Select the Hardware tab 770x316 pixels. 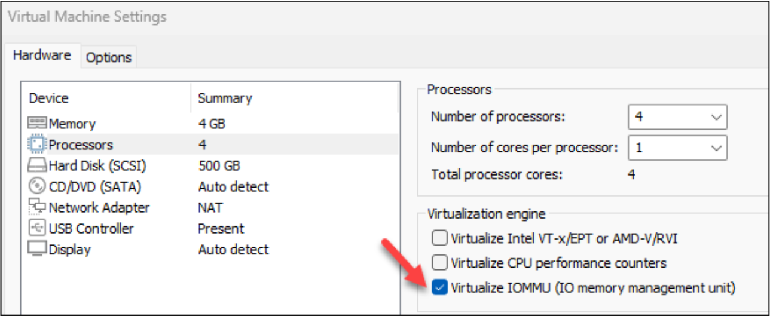click(x=42, y=56)
